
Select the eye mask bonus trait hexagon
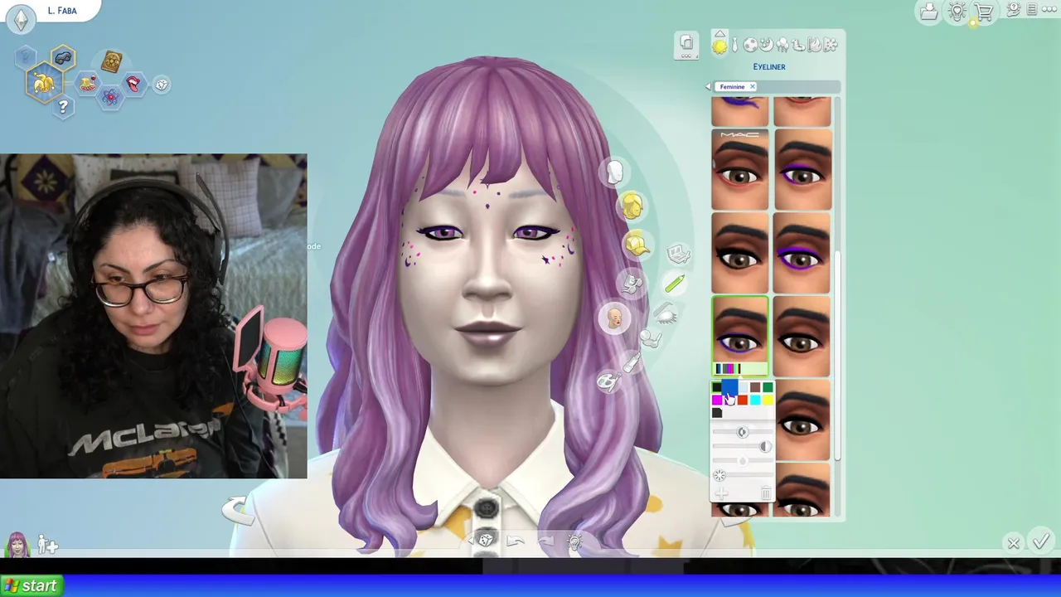(64, 58)
